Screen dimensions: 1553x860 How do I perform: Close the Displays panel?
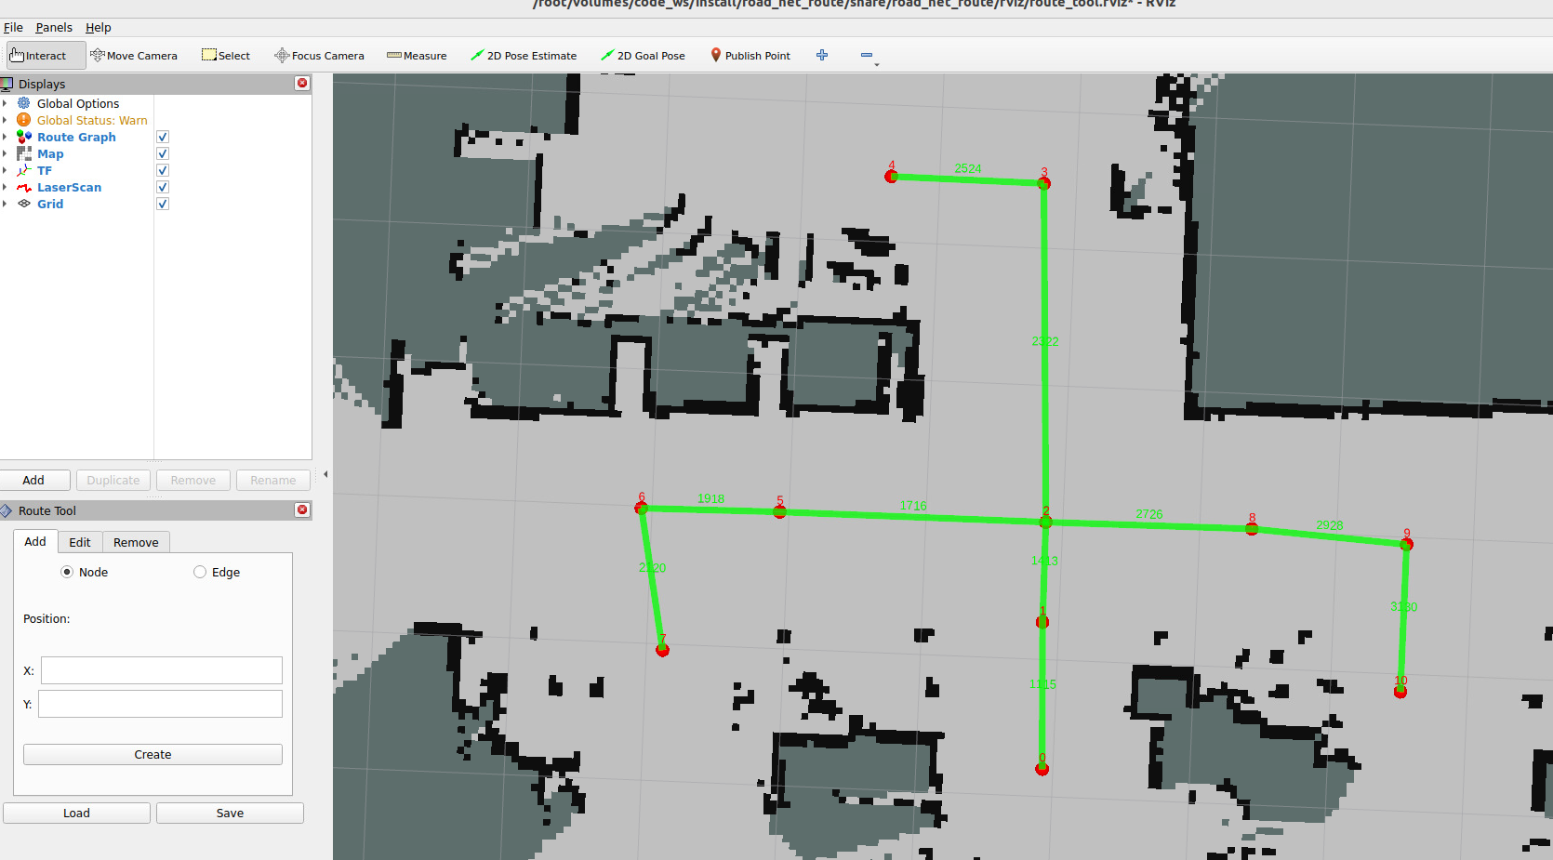click(302, 84)
